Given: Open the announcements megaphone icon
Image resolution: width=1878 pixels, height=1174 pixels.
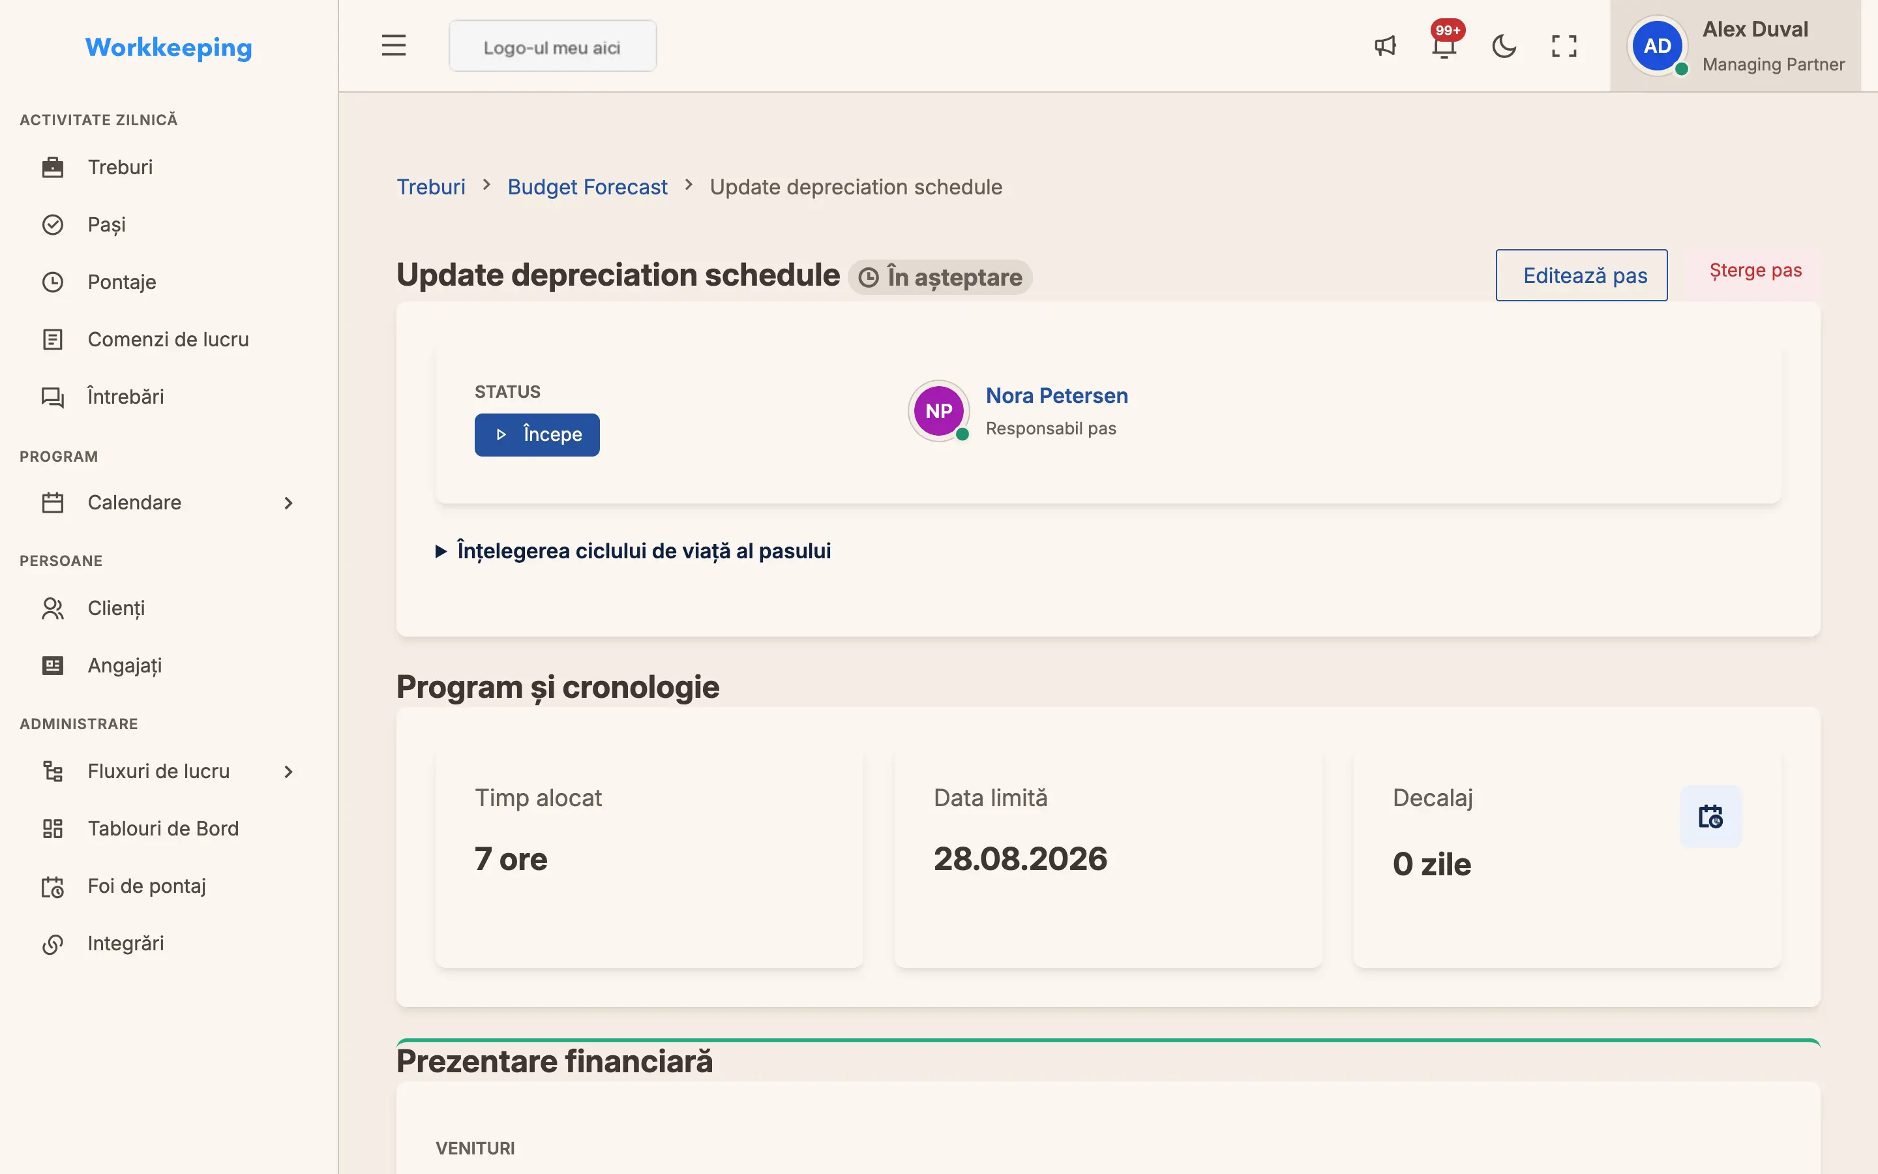Looking at the screenshot, I should (1385, 46).
